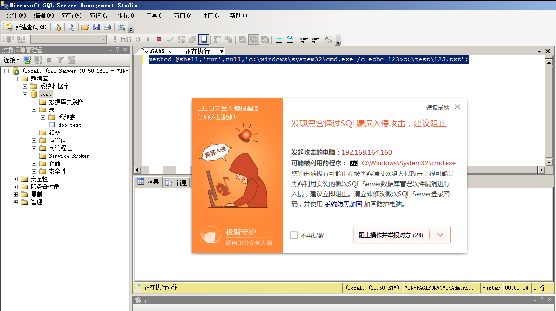The width and height of the screenshot is (556, 311).
Task: Switch to Results to Text
Action: [x=242, y=40]
